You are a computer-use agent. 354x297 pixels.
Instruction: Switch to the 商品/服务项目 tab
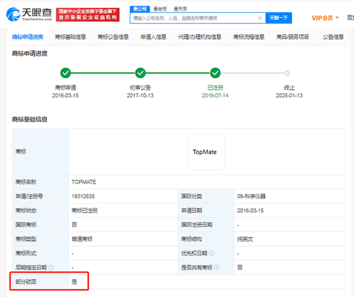coord(293,37)
